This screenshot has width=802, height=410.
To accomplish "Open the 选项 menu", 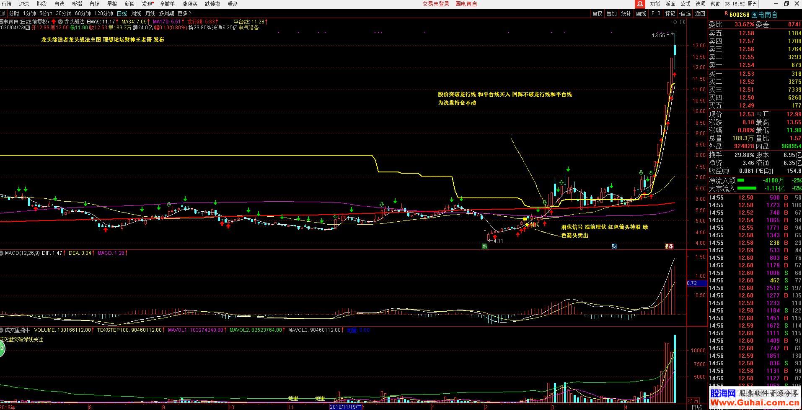I will click(x=700, y=4).
